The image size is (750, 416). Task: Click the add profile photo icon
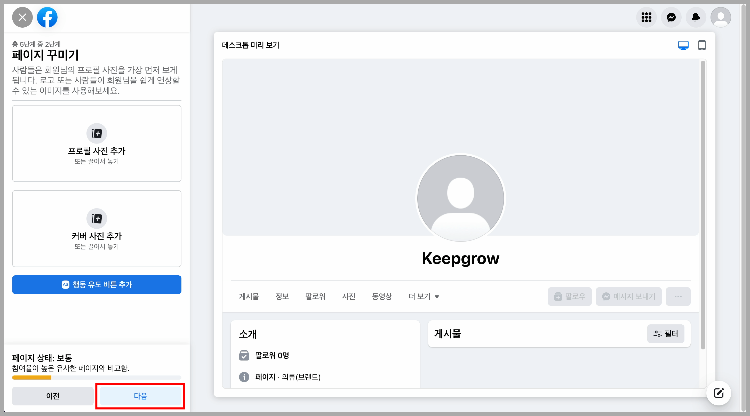97,134
